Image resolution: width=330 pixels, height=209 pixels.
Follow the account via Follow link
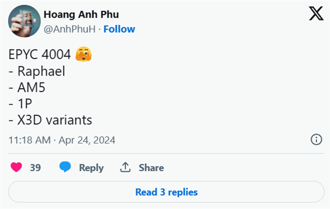point(119,29)
